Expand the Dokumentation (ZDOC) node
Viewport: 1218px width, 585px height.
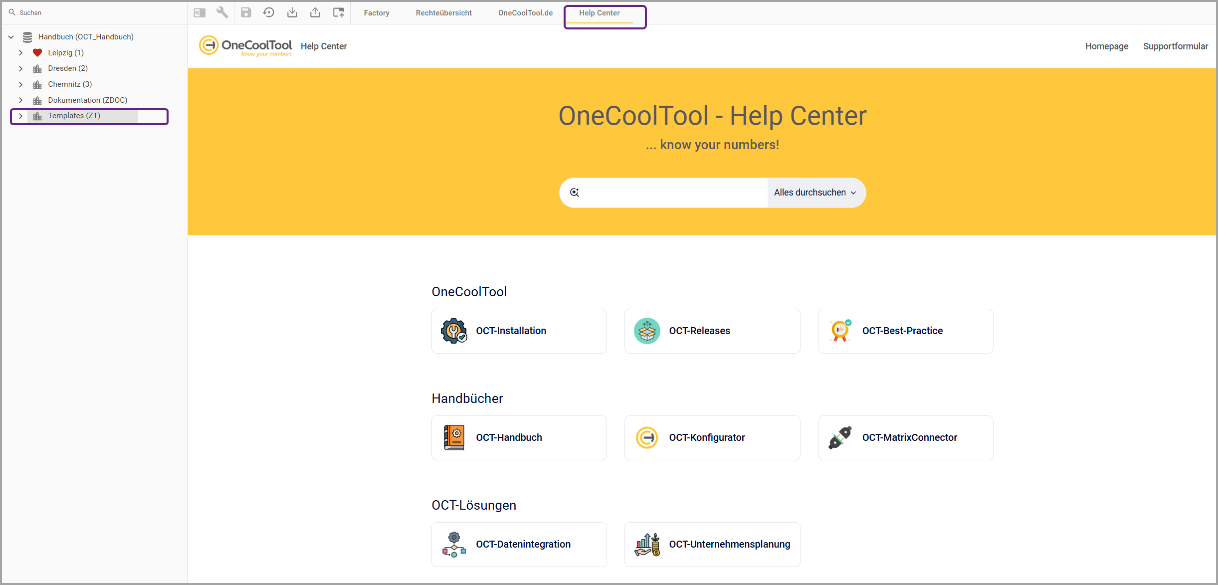point(20,100)
